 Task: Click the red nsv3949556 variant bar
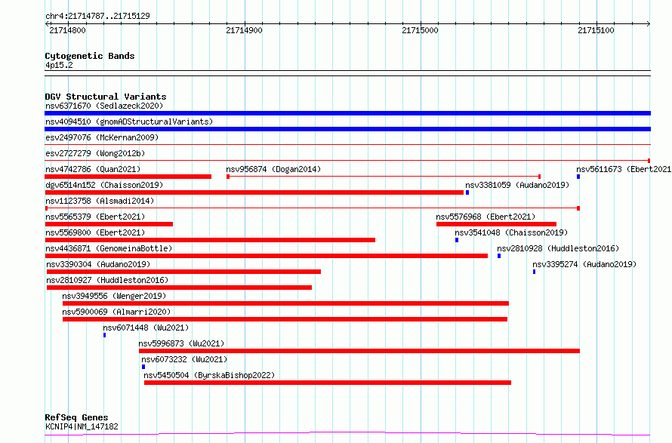point(286,303)
